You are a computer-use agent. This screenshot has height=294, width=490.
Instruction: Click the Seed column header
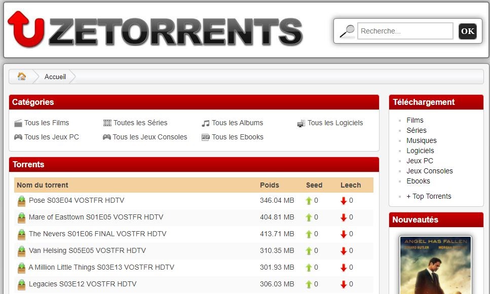point(314,185)
